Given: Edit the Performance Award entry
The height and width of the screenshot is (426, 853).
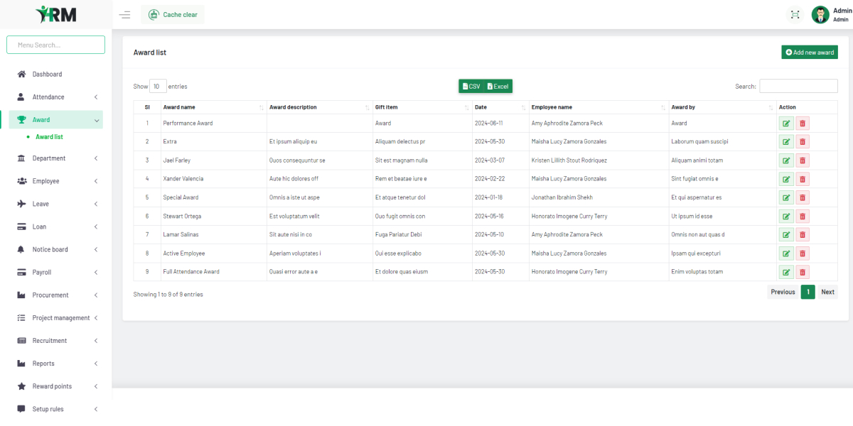Looking at the screenshot, I should (x=785, y=123).
